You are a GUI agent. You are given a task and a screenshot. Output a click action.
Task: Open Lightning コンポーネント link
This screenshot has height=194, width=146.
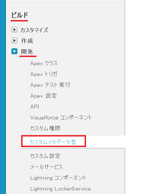click(x=58, y=178)
